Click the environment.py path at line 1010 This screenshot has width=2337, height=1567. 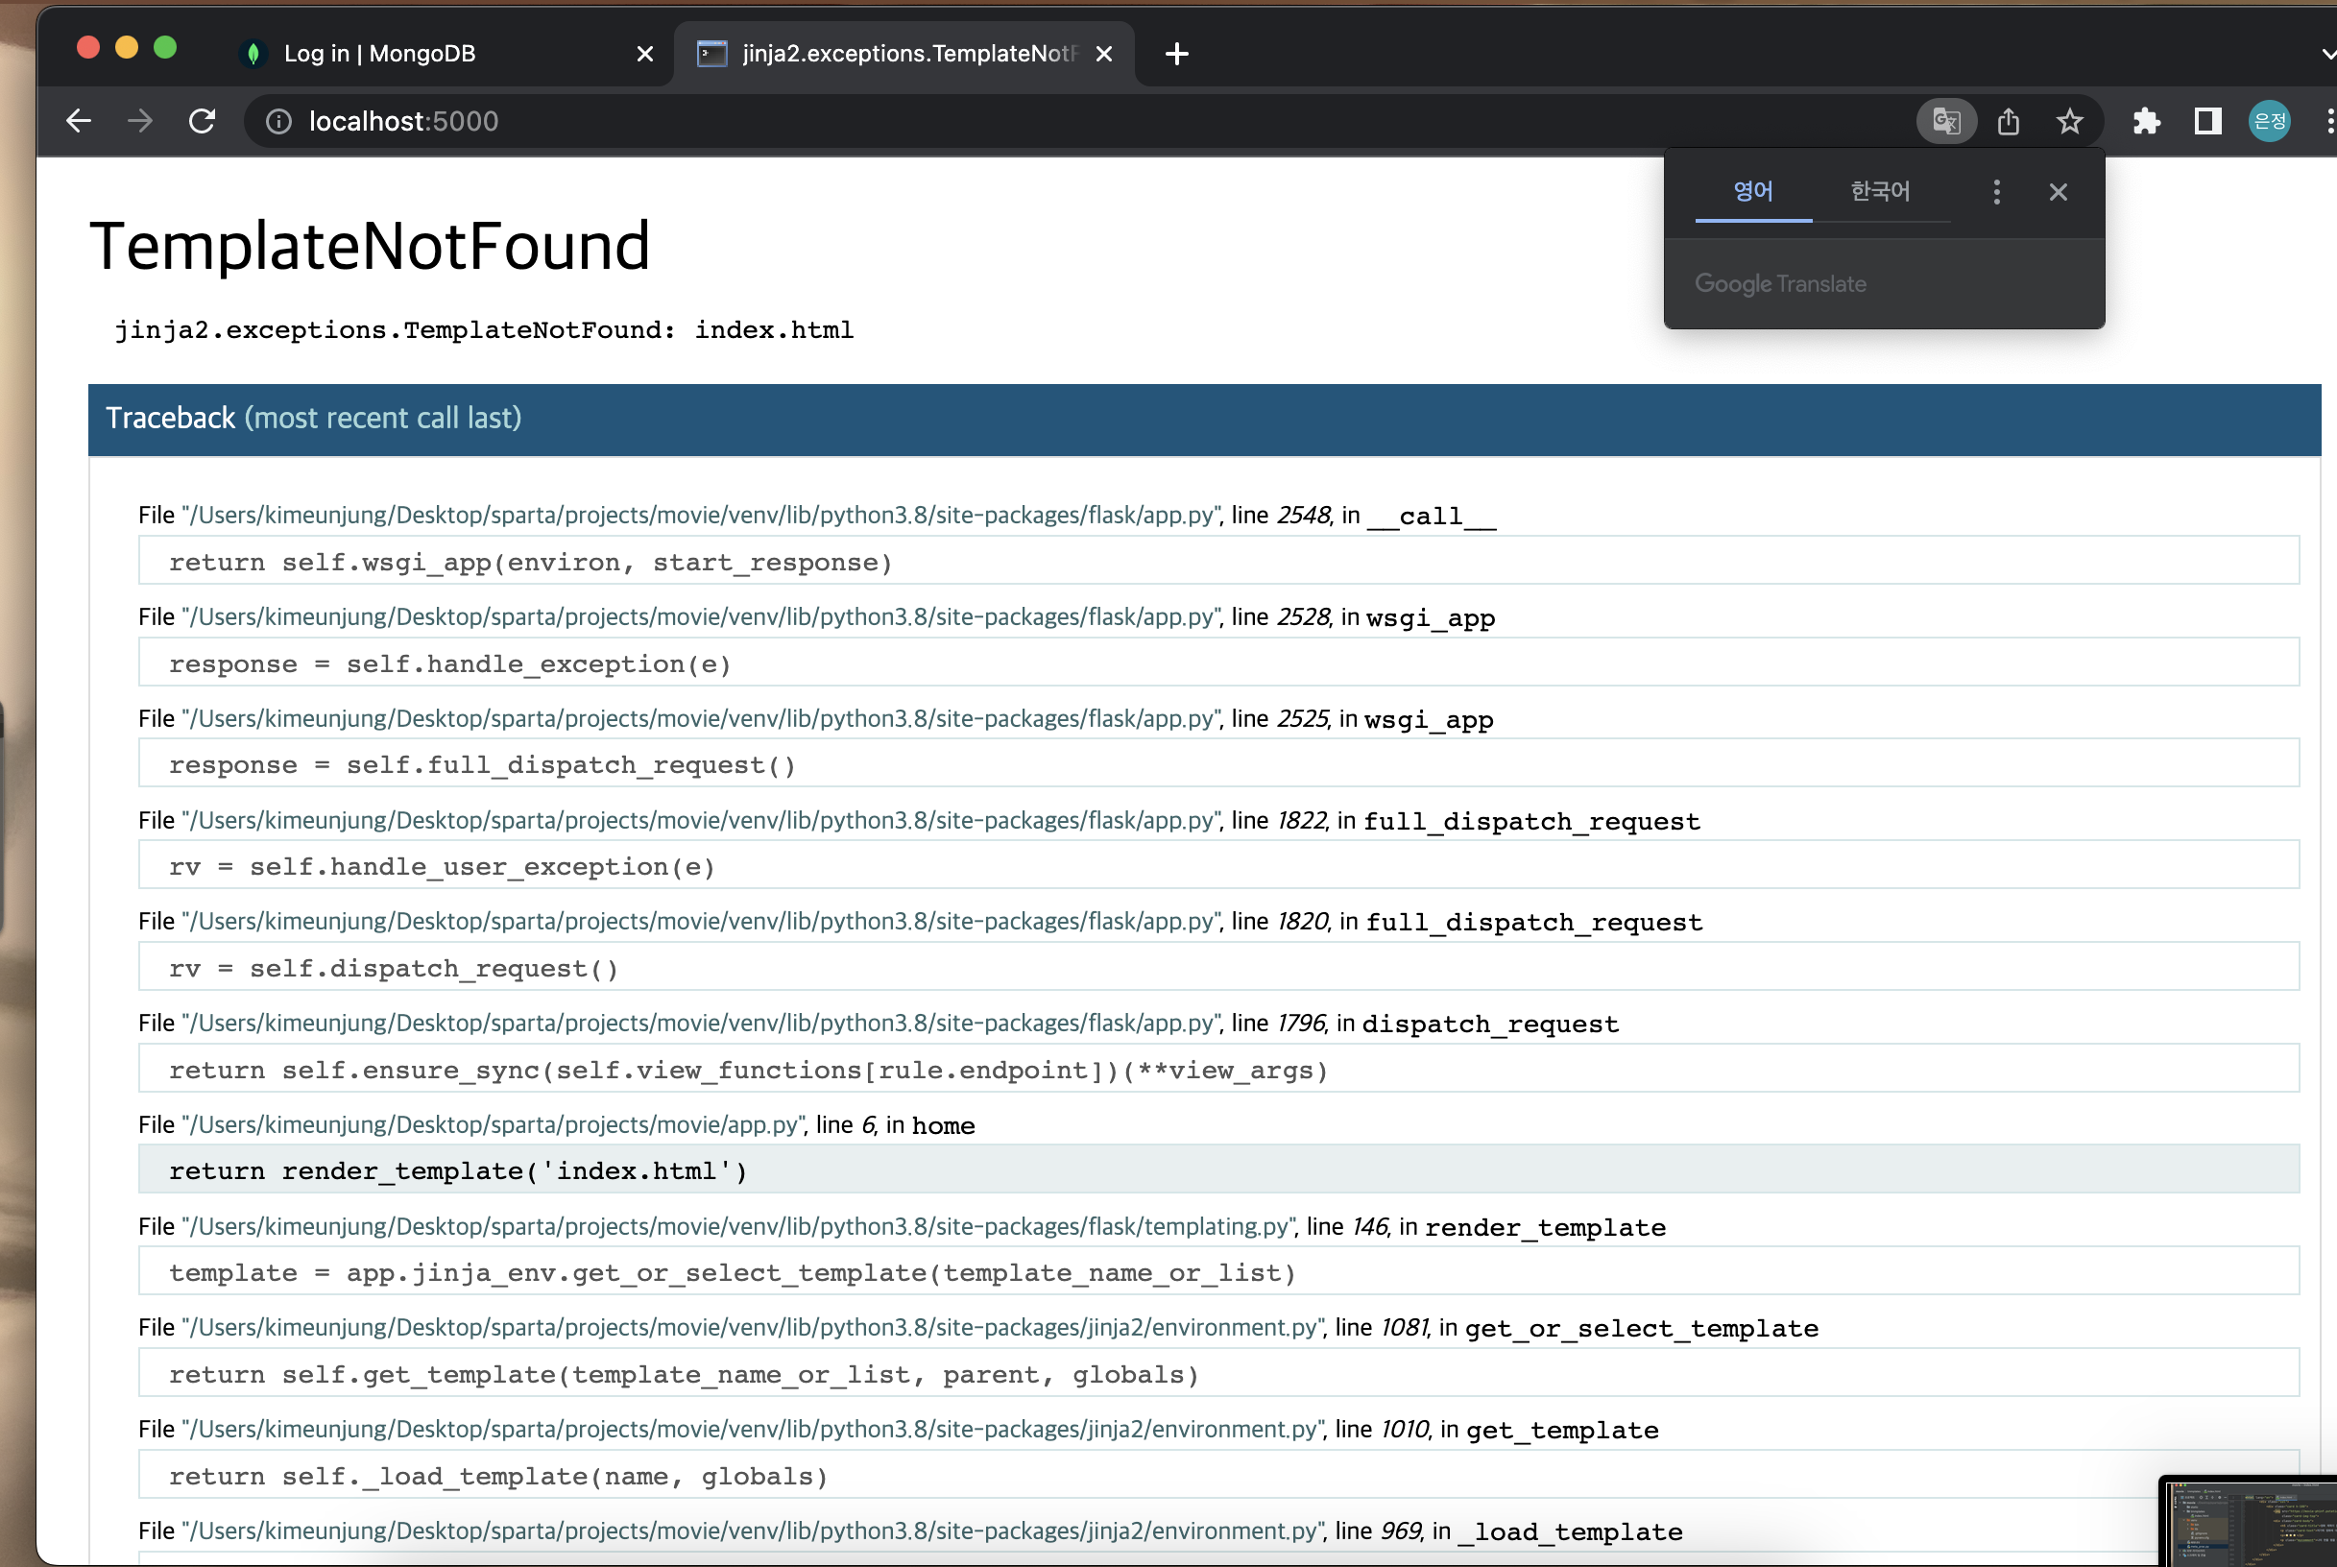[753, 1429]
